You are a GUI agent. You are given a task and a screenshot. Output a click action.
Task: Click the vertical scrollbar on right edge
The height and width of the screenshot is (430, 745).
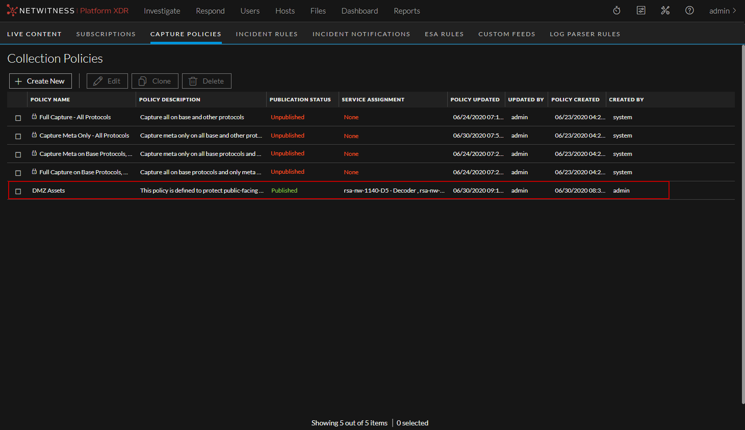(x=742, y=224)
